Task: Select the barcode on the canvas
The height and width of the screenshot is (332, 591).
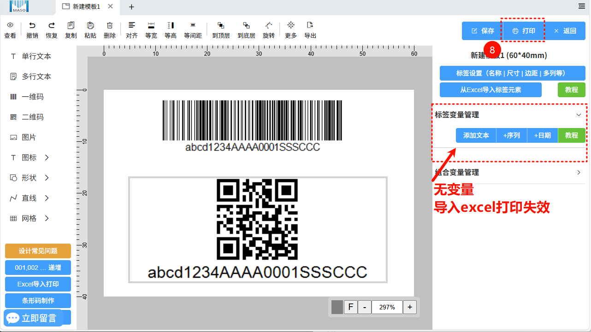Action: point(253,121)
